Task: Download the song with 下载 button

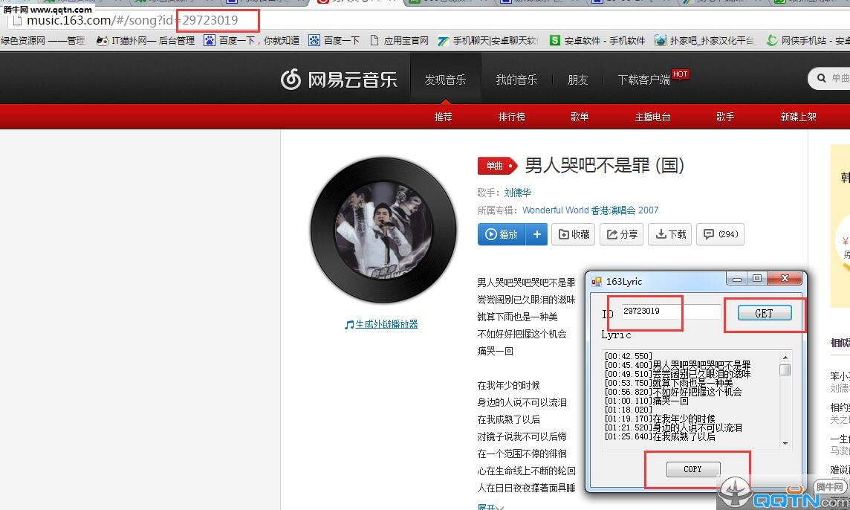Action: [670, 234]
